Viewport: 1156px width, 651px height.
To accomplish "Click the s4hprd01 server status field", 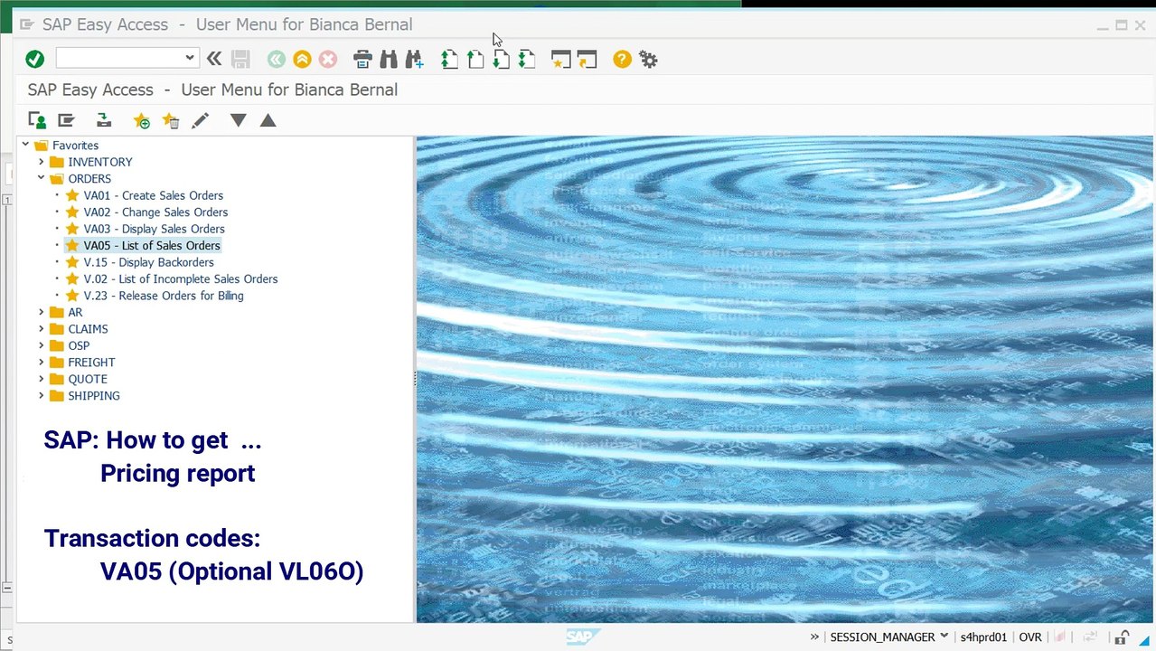I will click(x=983, y=637).
